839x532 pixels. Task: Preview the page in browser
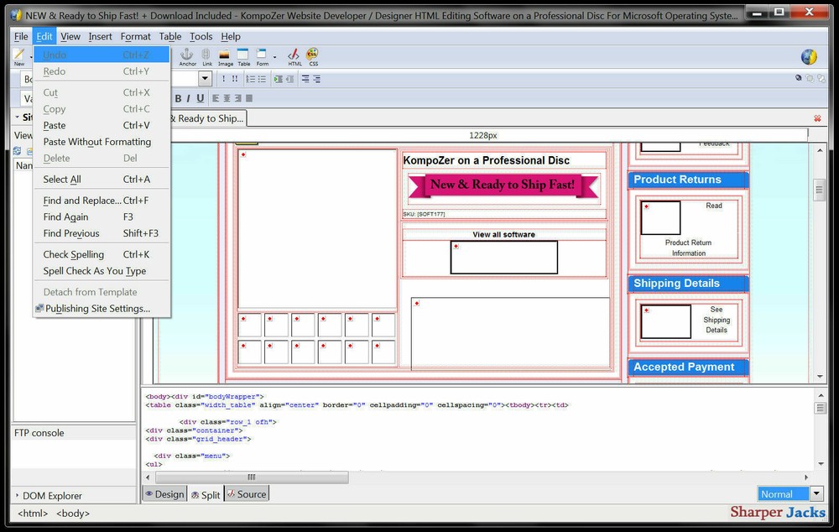(x=808, y=57)
